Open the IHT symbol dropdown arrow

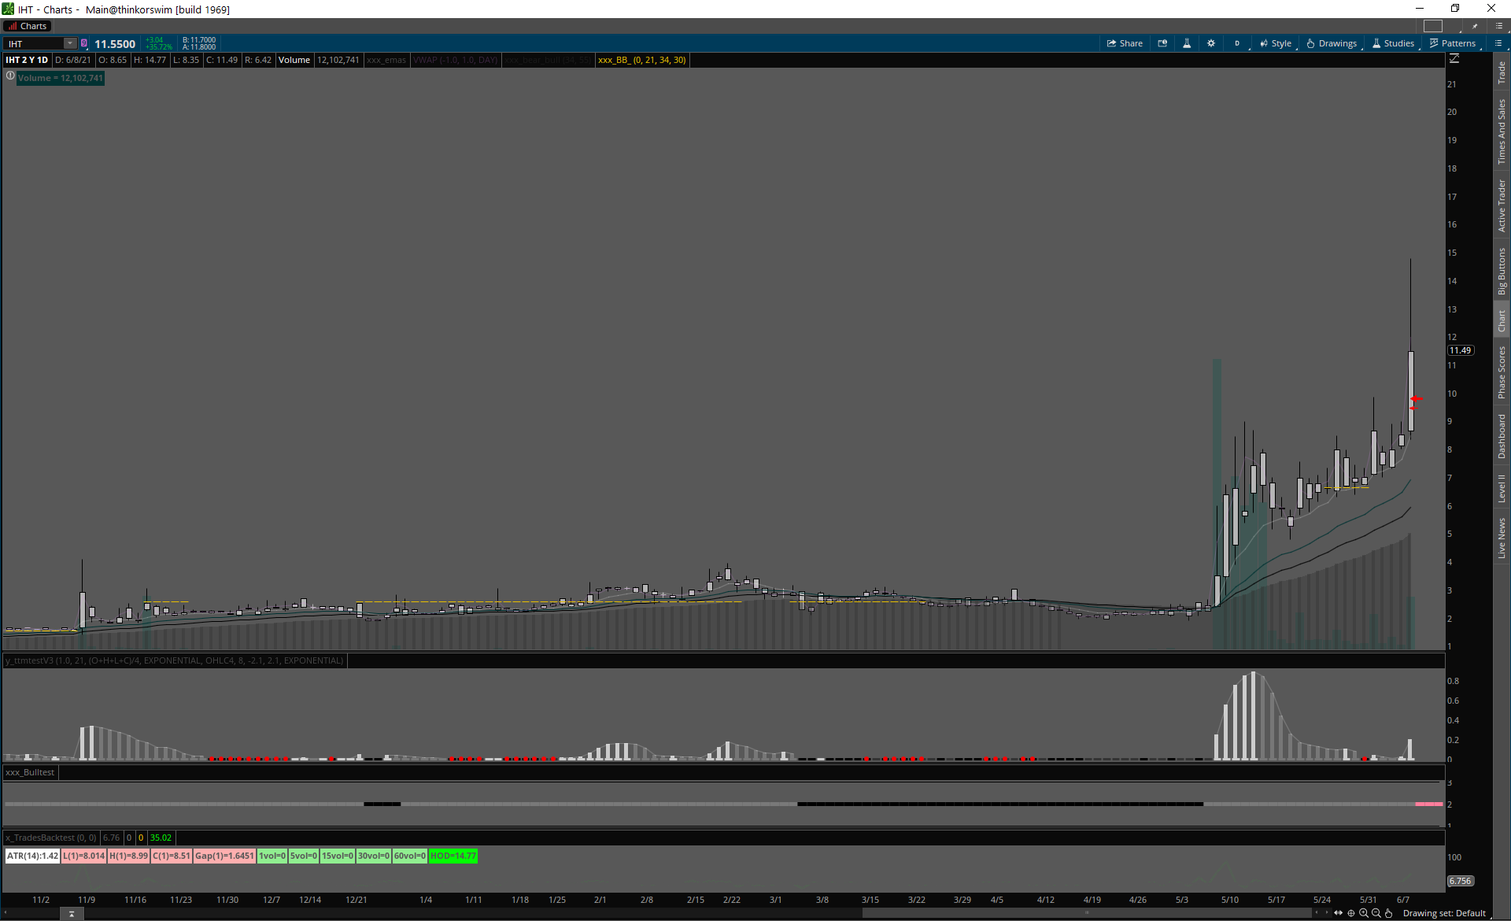[70, 43]
